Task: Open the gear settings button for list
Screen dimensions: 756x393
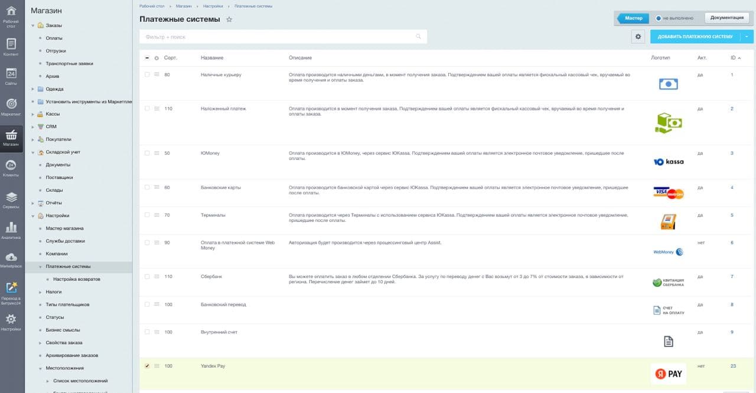Action: point(638,37)
